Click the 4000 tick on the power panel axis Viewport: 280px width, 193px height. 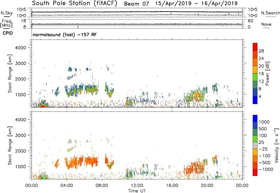click(x=20, y=48)
